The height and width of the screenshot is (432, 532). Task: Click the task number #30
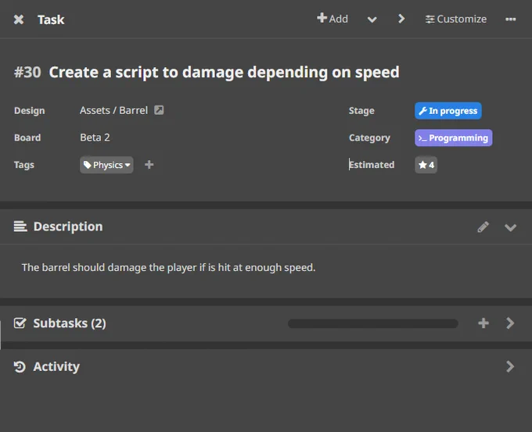27,72
